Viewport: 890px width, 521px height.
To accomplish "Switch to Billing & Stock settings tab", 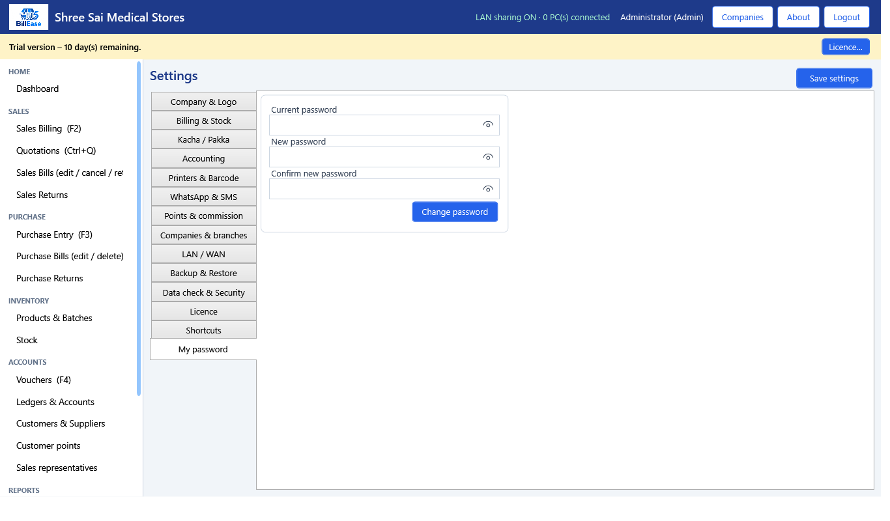I will pos(204,121).
